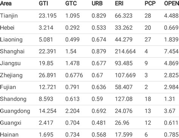
Task: Select the URB column header
Action: tap(97, 3)
